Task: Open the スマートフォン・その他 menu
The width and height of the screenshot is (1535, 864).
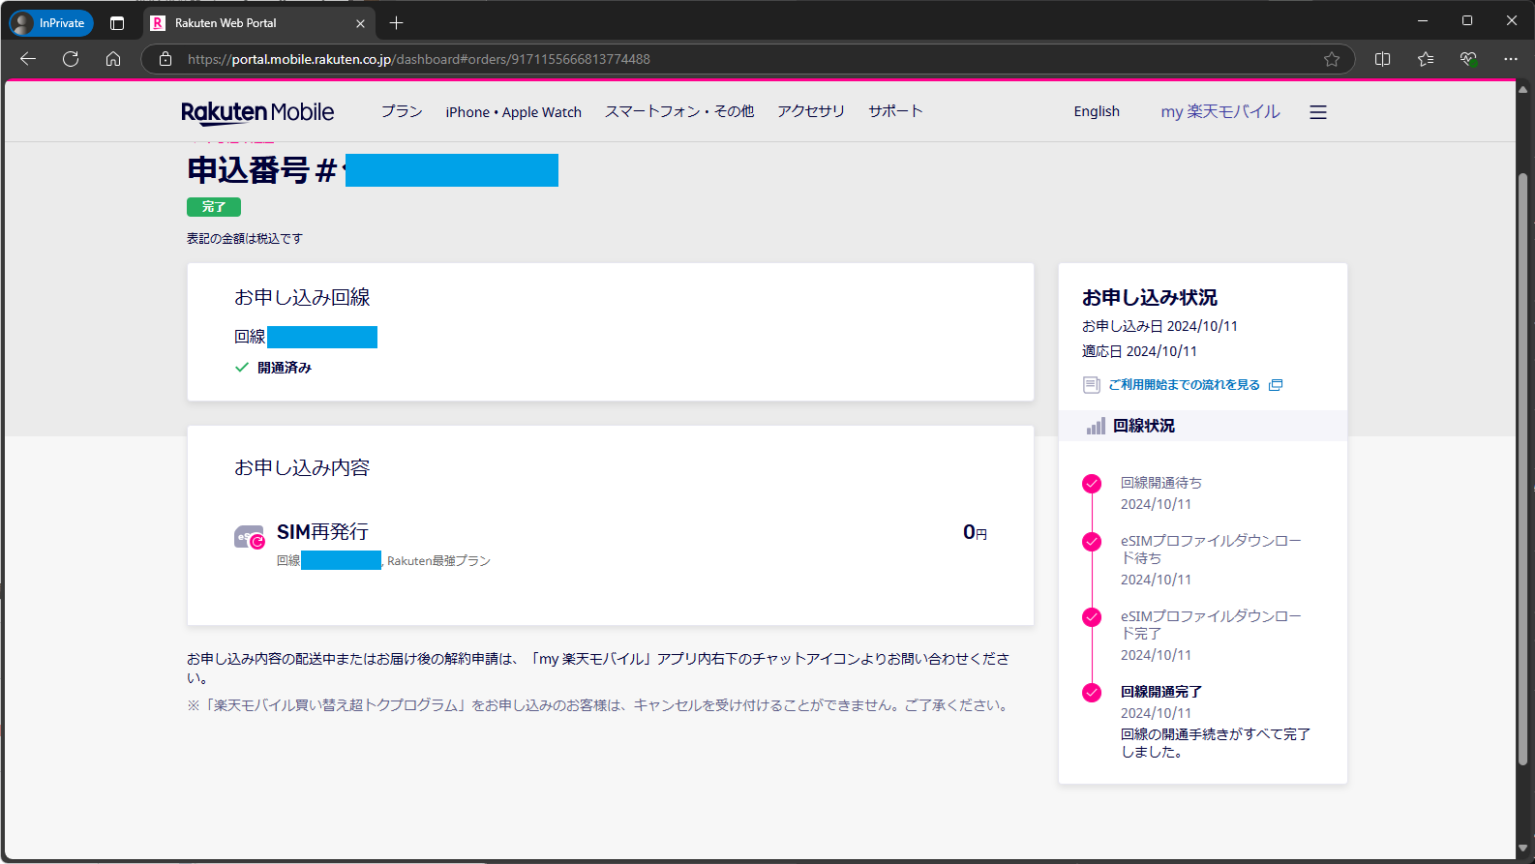Action: (x=679, y=111)
